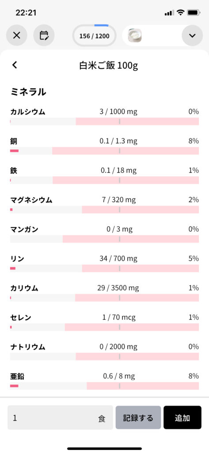This screenshot has height=454, width=209.
Task: Tap the 記録する button
Action: (x=138, y=418)
